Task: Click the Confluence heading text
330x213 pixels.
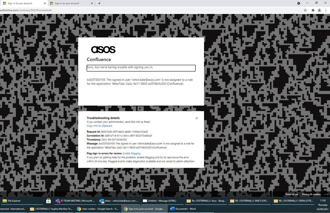Action: (x=99, y=60)
